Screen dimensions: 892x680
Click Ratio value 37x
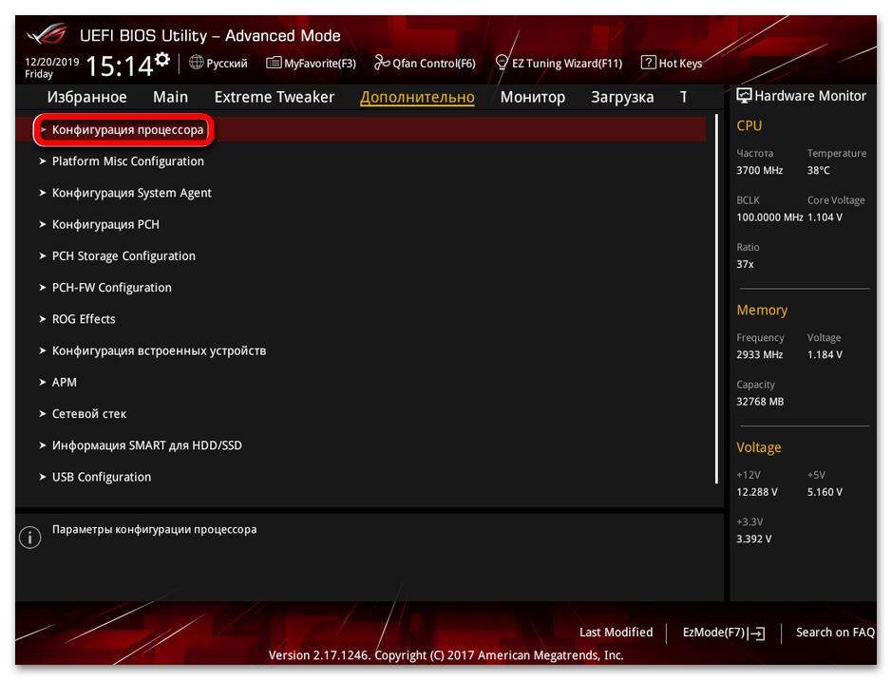click(745, 264)
